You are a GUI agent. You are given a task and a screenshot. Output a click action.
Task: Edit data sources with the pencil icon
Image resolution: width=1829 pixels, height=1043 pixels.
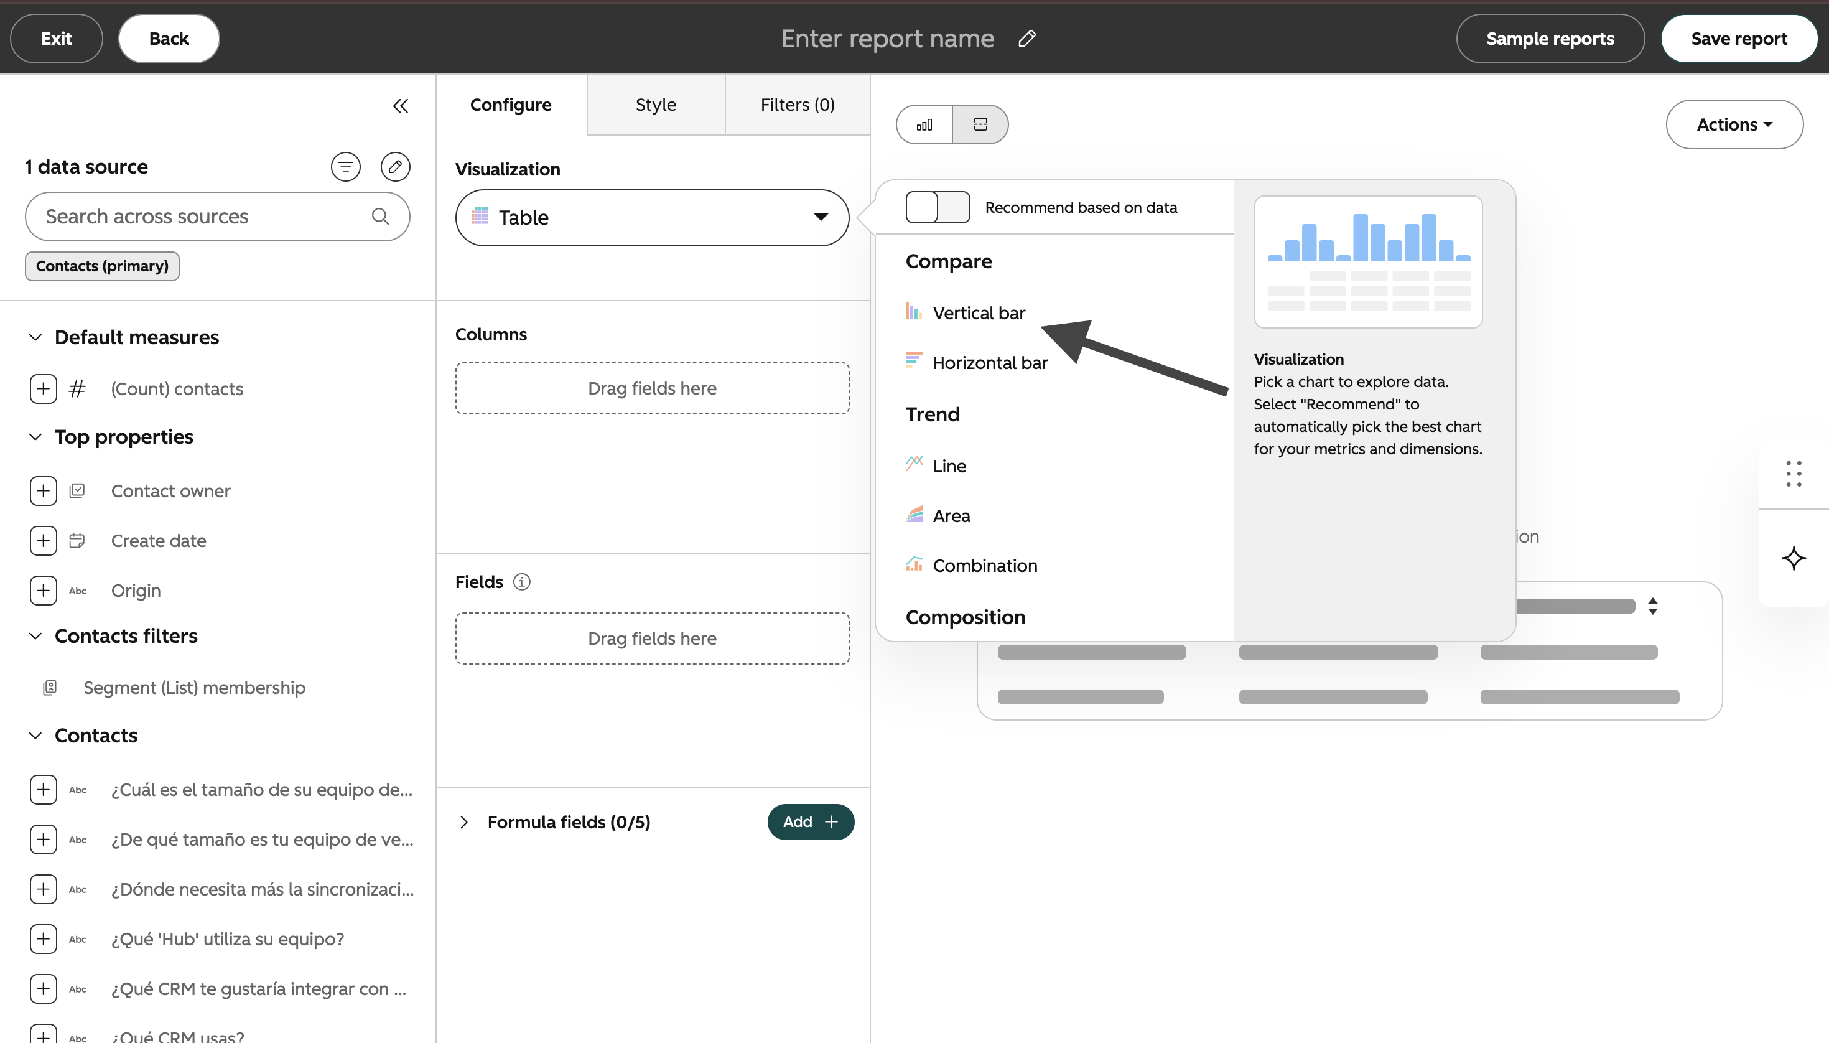395,167
